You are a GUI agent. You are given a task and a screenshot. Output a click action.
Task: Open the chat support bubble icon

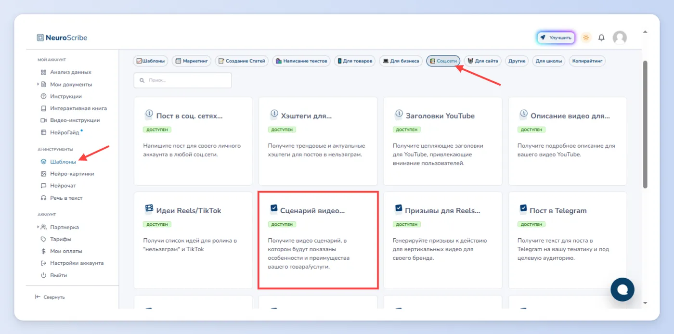point(622,289)
